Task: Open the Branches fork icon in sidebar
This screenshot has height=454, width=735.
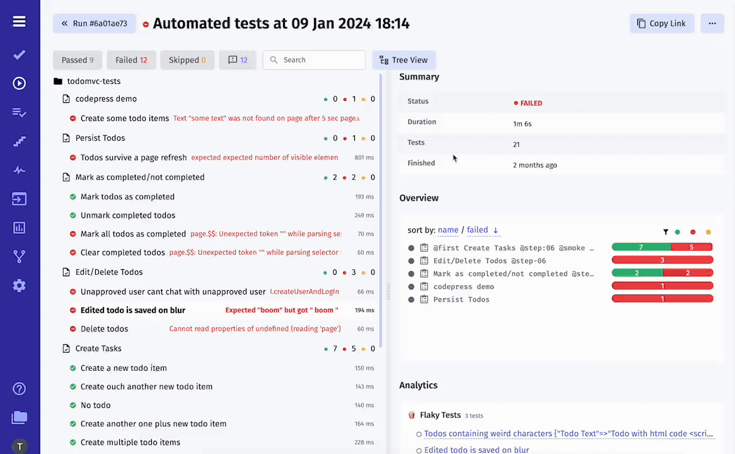Action: [x=19, y=257]
